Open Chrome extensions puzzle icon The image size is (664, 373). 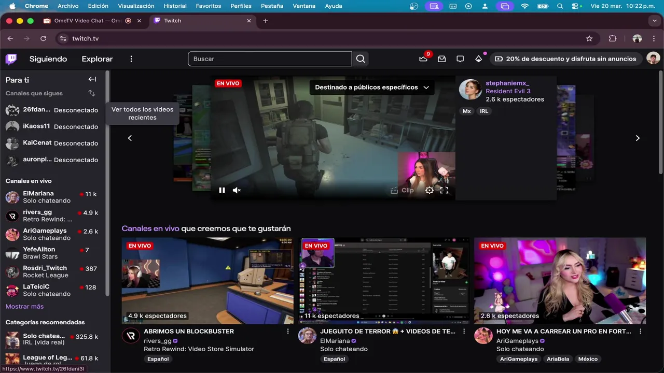pos(613,38)
